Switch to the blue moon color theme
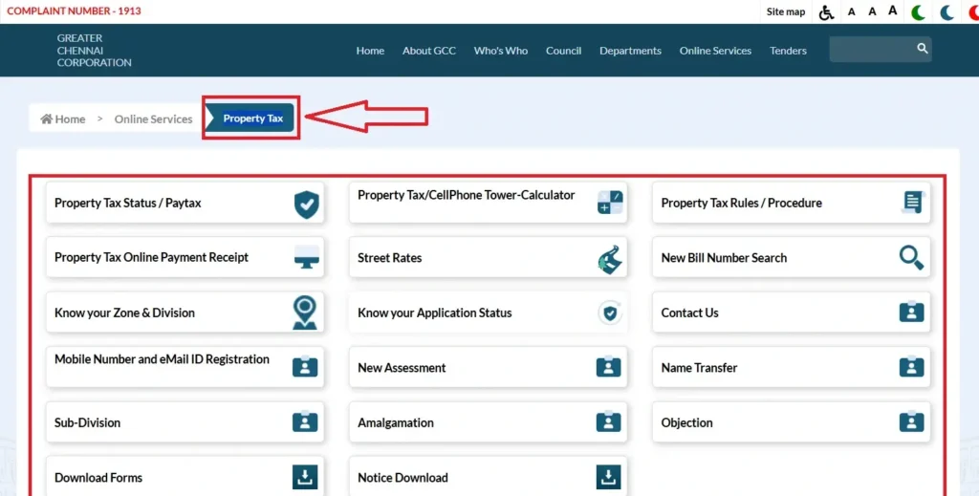 [x=946, y=12]
